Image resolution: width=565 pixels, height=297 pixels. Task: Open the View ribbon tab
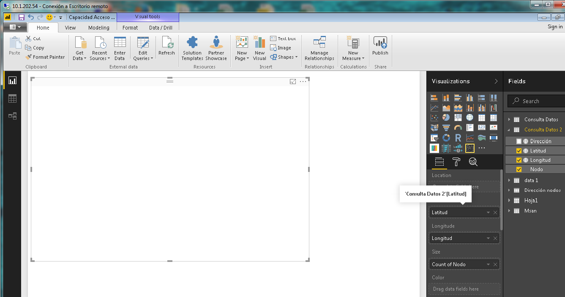pyautogui.click(x=71, y=27)
